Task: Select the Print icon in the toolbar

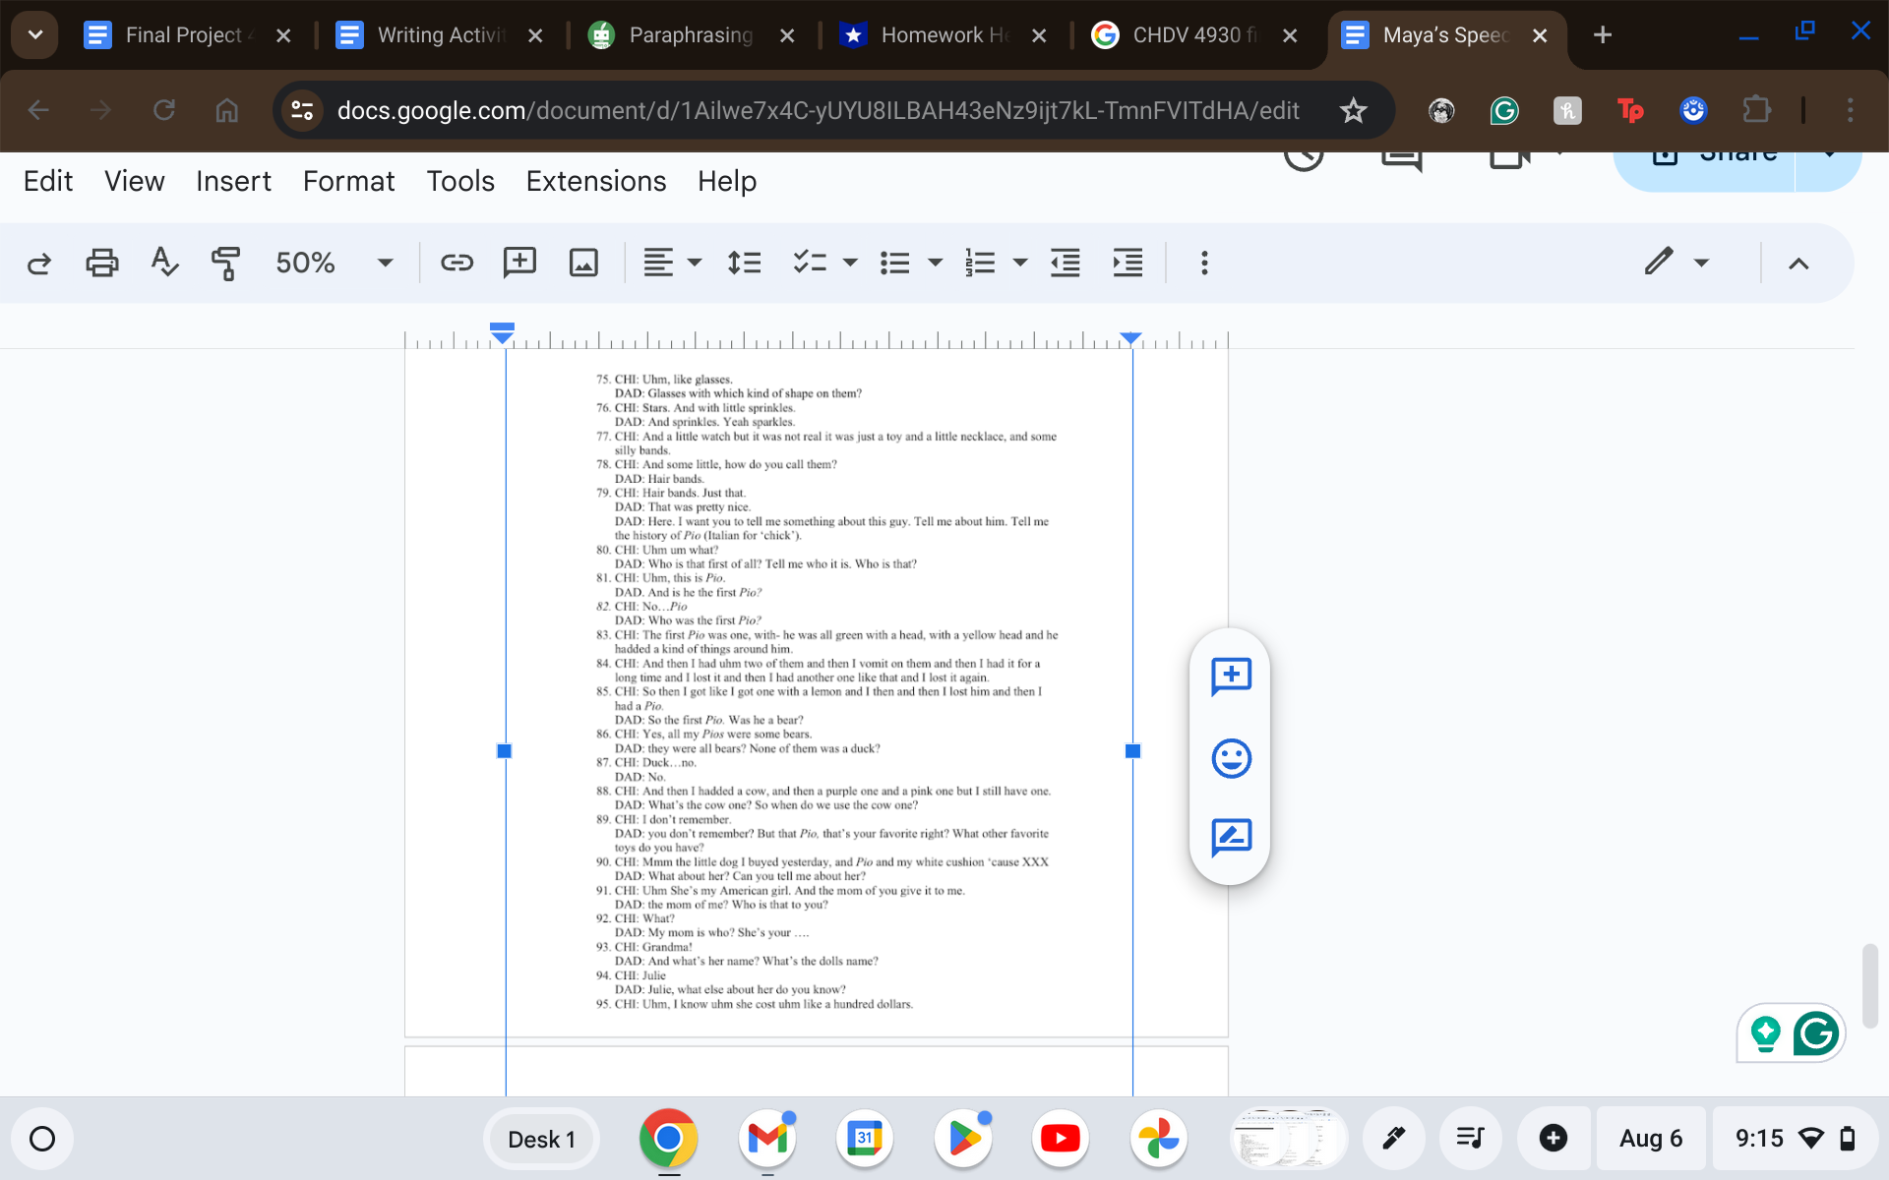Action: point(101,263)
